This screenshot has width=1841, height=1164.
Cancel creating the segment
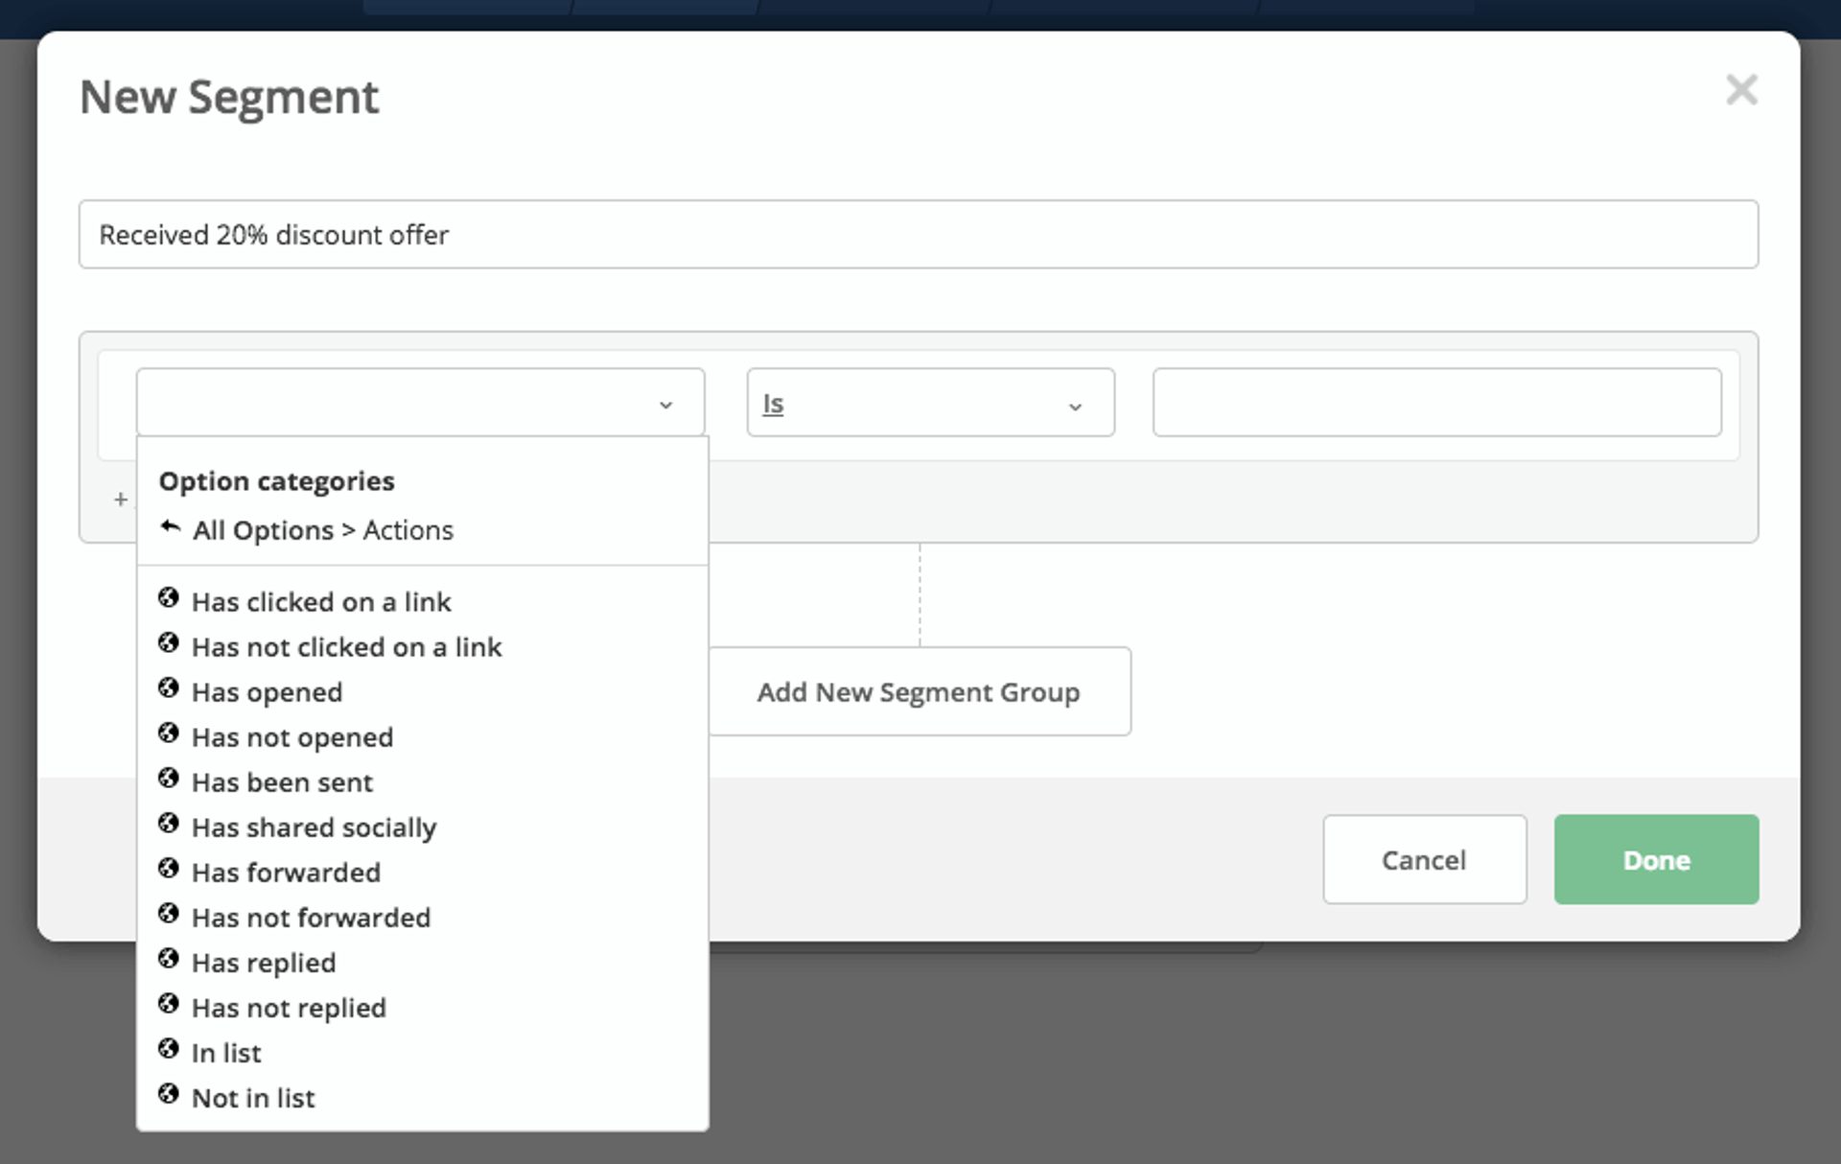(1423, 859)
